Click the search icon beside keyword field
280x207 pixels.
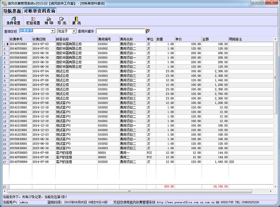point(147,31)
